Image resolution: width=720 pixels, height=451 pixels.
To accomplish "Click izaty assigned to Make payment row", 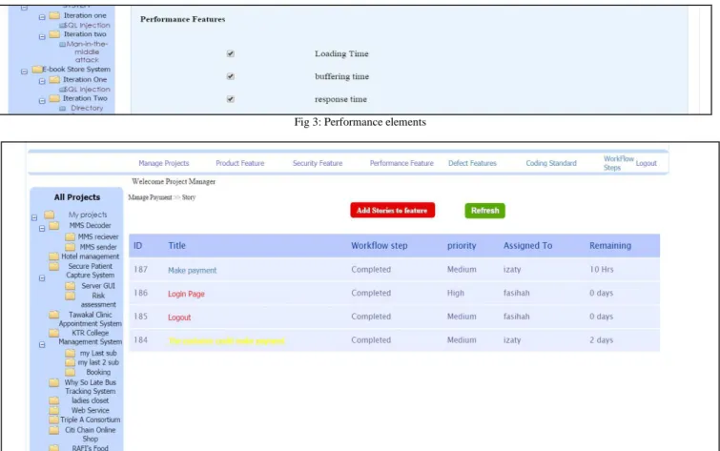I will (x=512, y=270).
